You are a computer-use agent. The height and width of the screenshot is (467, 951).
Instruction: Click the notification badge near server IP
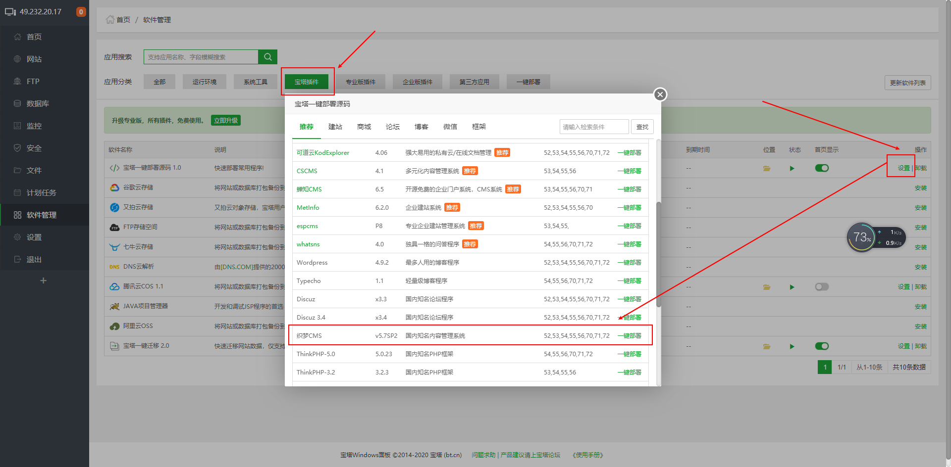tap(81, 12)
